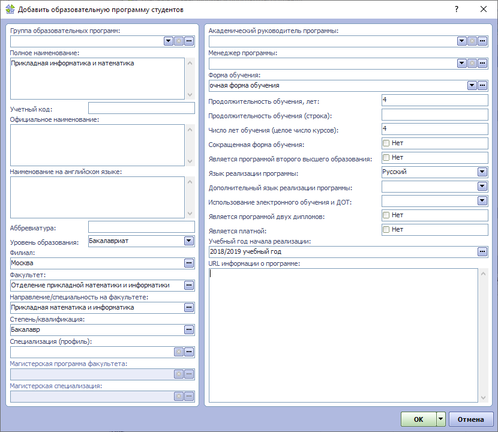Click the Наименование на английском языке text area
This screenshot has height=432, width=498.
tap(98, 197)
